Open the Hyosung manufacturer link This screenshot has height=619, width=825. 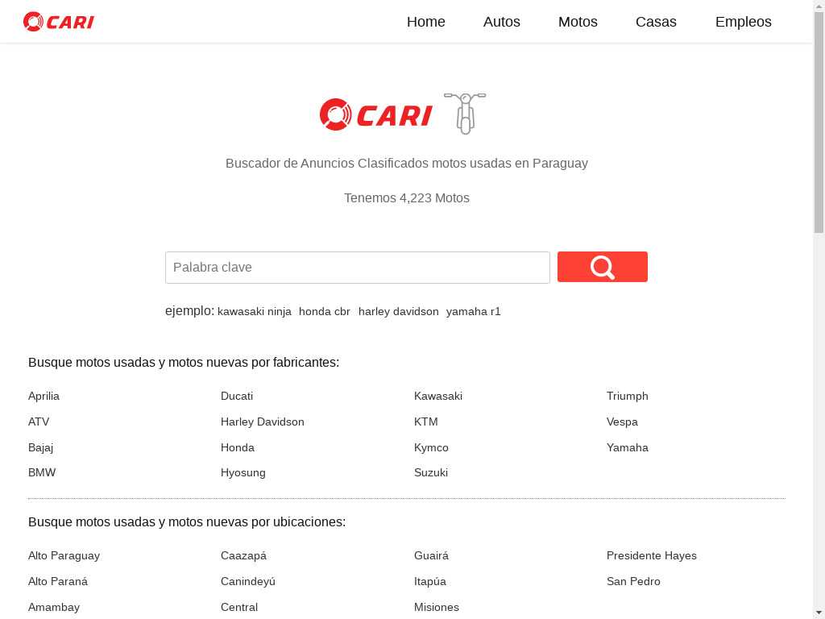[x=243, y=472]
